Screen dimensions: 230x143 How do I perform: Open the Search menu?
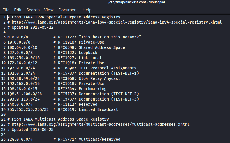pos(33,10)
